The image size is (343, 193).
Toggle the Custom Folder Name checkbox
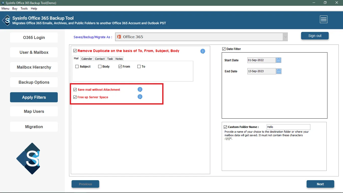pos(225,127)
